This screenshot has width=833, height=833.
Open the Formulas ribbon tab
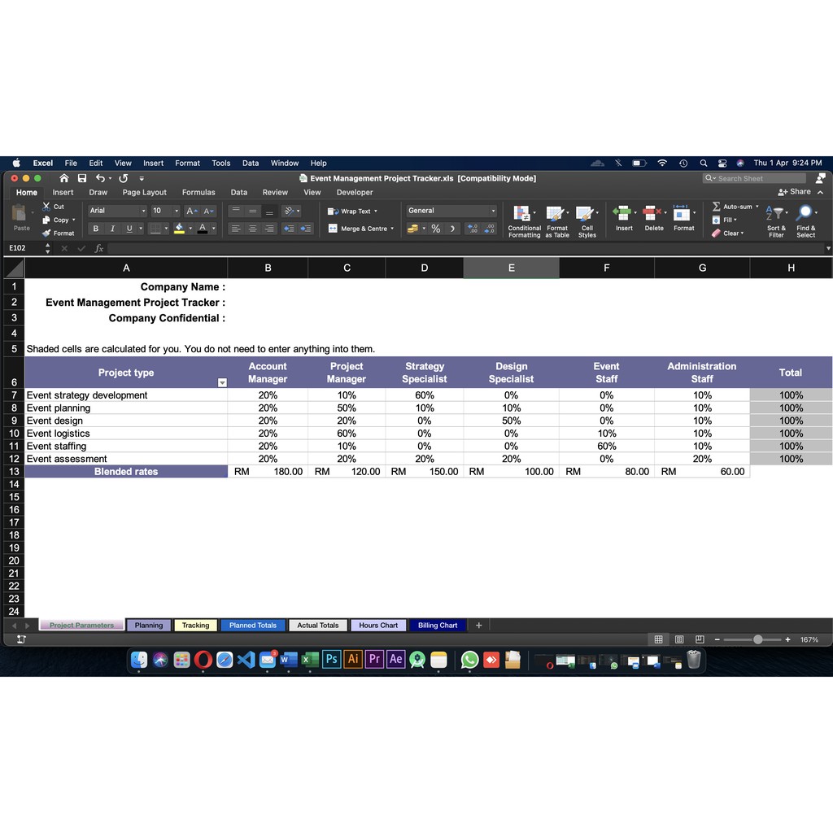(x=198, y=192)
